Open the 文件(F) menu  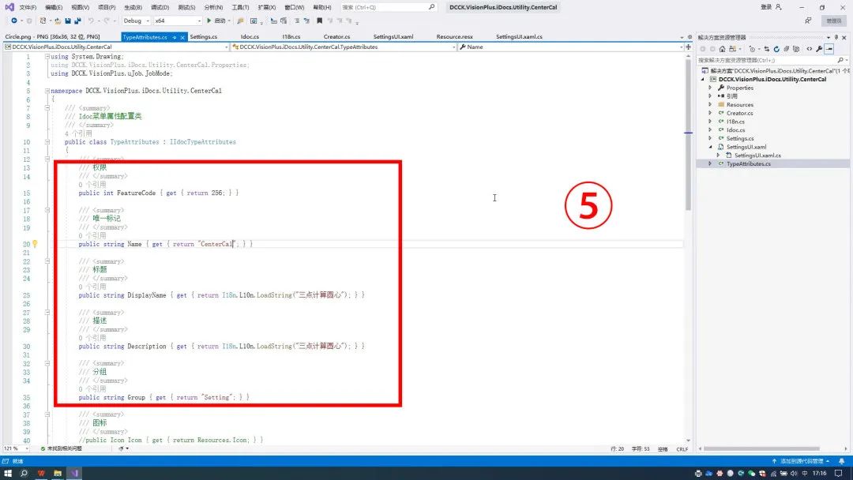pyautogui.click(x=28, y=7)
